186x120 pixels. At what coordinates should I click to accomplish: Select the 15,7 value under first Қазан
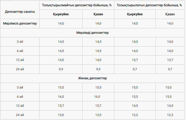98,106
